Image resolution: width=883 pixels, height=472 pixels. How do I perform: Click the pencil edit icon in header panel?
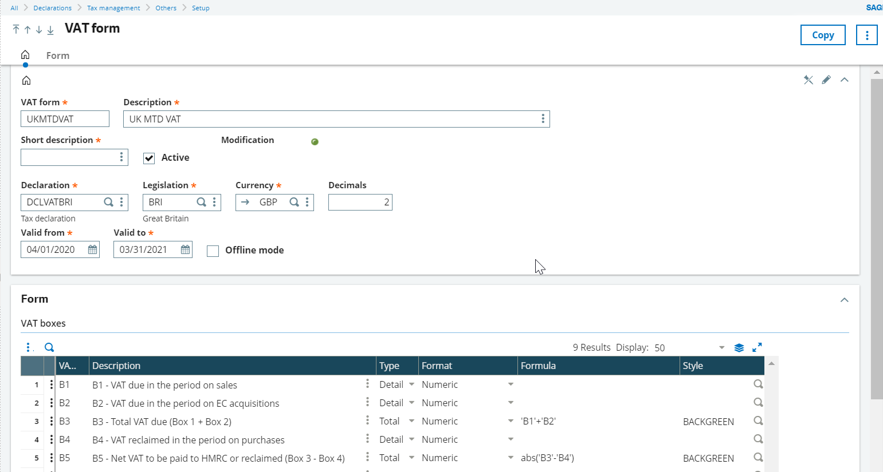coord(826,80)
